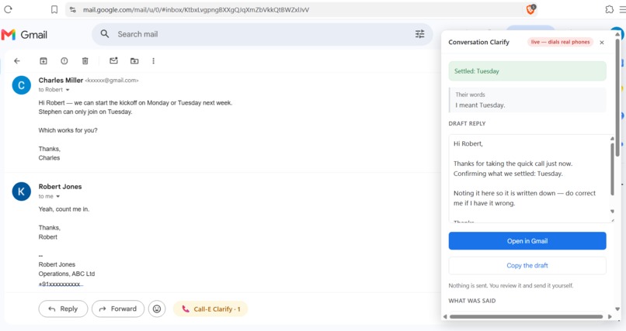Delete this conversation with trash icon
This screenshot has height=331, width=626.
[85, 60]
